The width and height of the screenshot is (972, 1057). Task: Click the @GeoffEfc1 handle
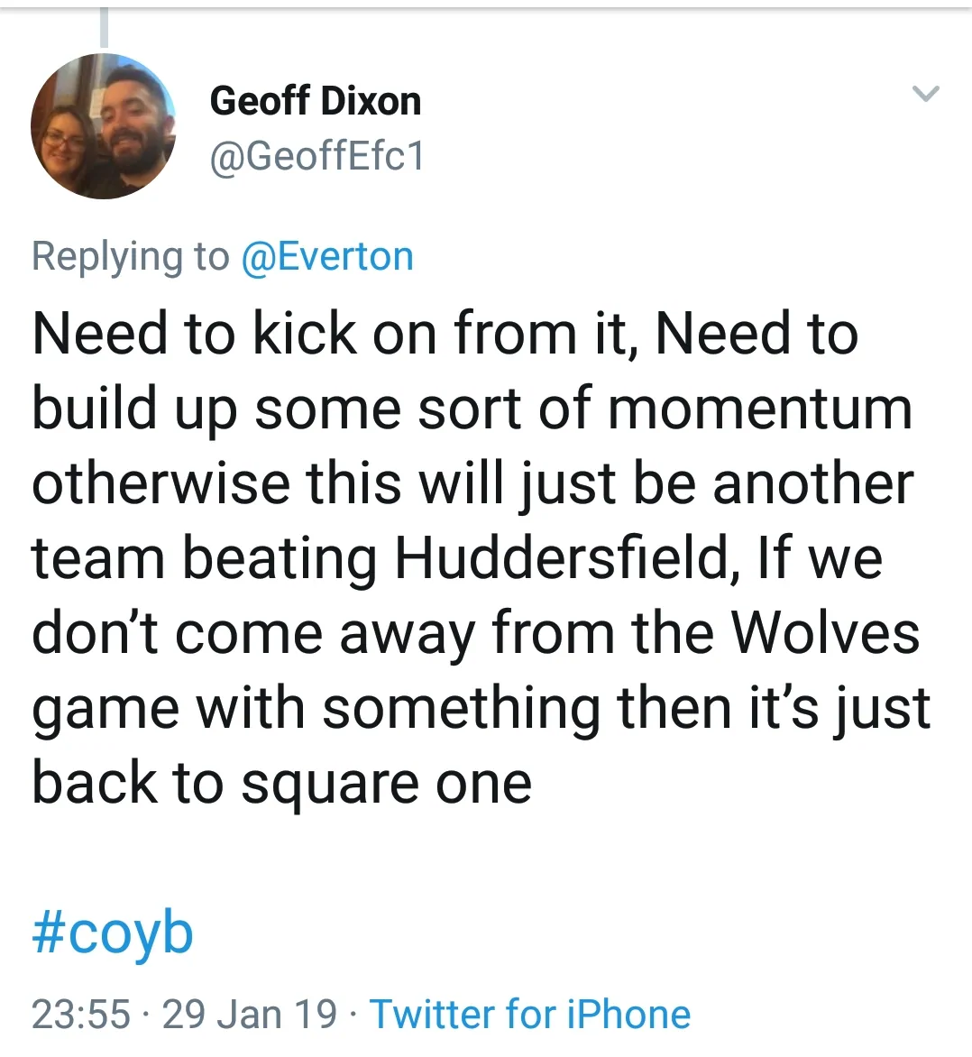[x=316, y=157]
